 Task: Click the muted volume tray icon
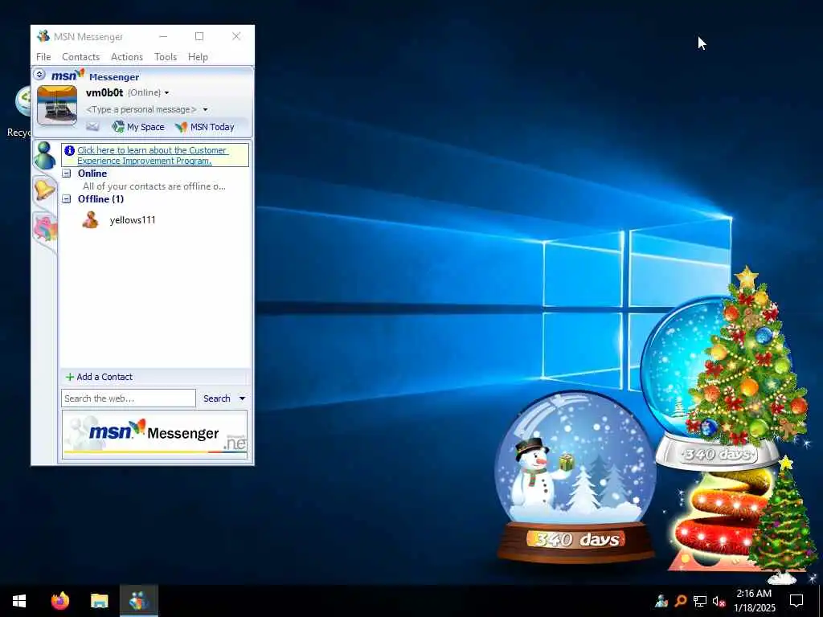click(719, 601)
